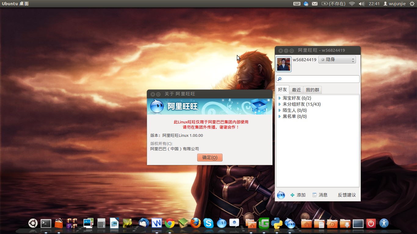Open WPS Writer blue W icon

pos(157,223)
